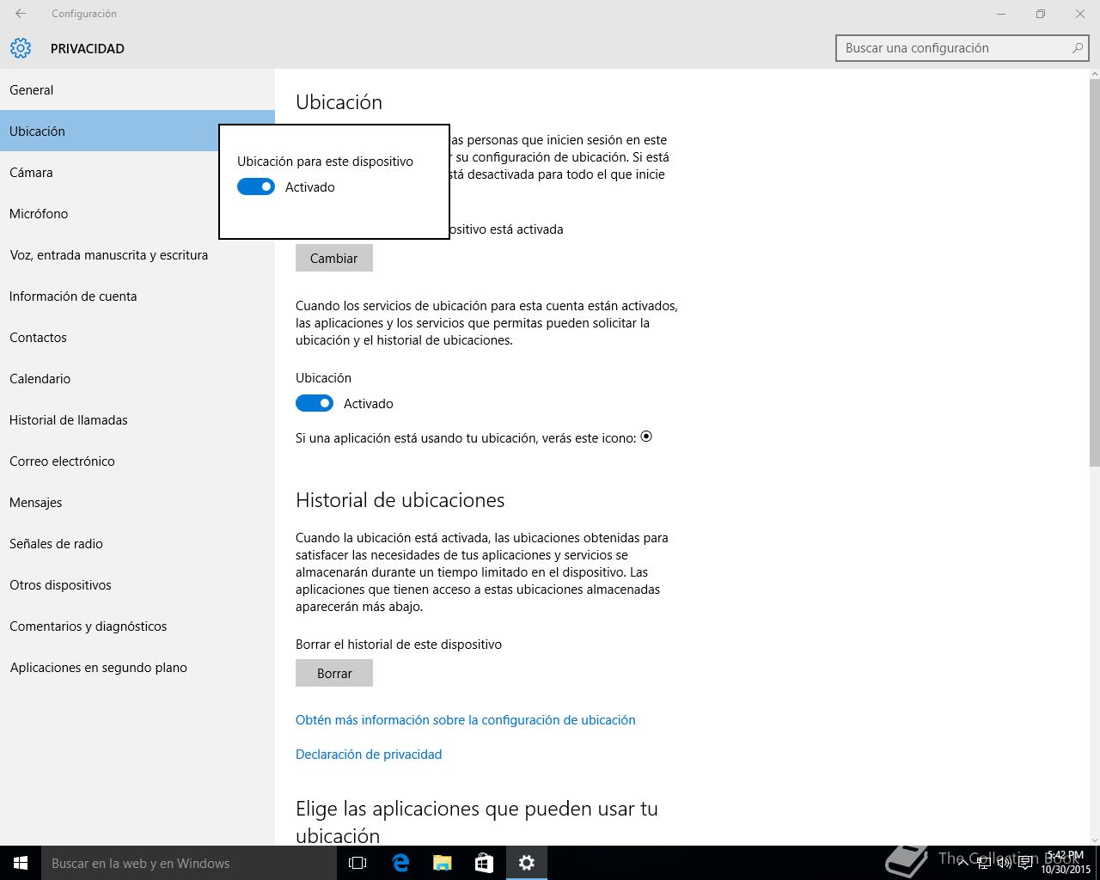Click the taskbar clock and date
Screen dimensions: 1100x880
1066,863
